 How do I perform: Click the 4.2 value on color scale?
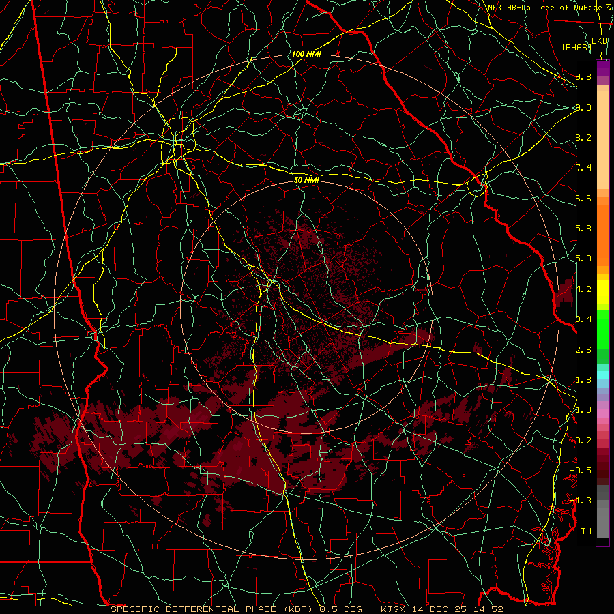(x=583, y=289)
